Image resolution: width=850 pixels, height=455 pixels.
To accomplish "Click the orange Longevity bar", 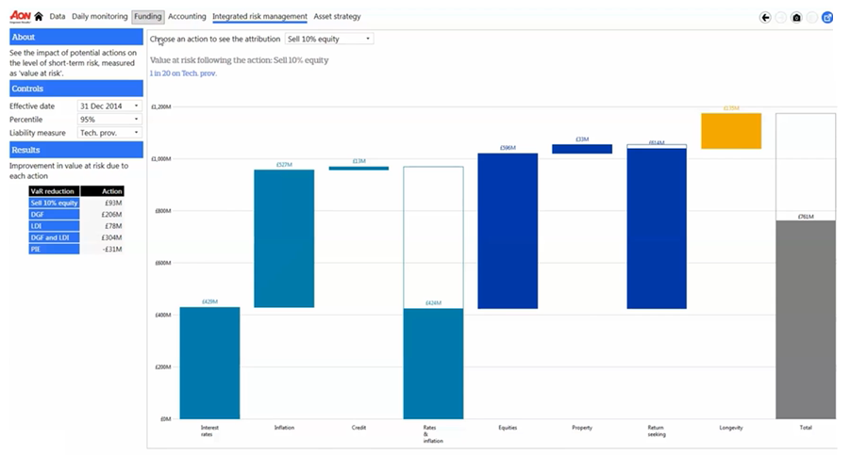I will (x=730, y=131).
